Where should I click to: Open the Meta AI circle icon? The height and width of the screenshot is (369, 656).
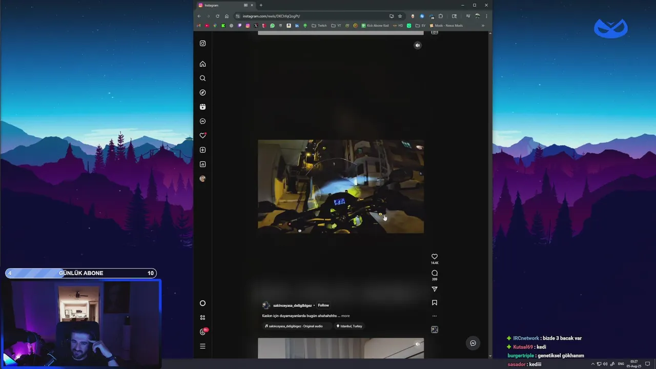coord(202,303)
